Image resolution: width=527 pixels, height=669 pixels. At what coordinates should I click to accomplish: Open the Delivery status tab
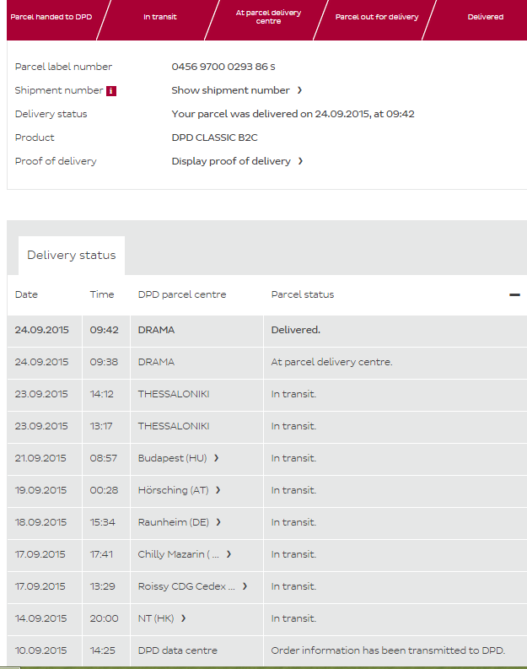click(x=72, y=256)
